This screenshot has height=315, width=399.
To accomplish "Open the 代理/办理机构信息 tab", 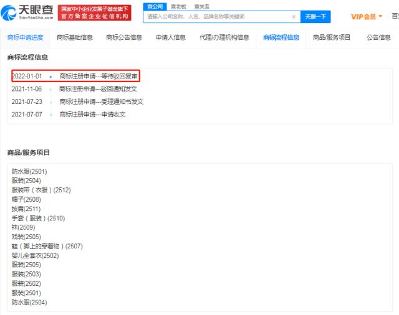I will click(x=224, y=37).
